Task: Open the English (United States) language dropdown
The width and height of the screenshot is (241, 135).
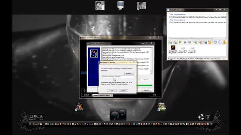Action: pos(102,95)
